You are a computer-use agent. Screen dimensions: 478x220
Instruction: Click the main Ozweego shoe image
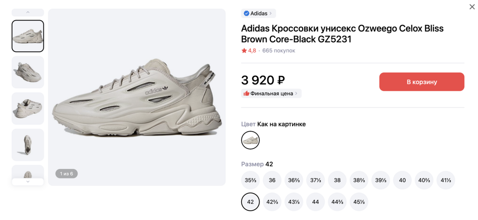tap(137, 97)
